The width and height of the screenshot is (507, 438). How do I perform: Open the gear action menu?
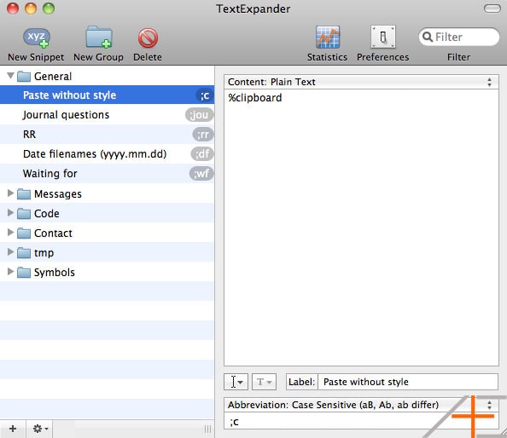(x=40, y=429)
